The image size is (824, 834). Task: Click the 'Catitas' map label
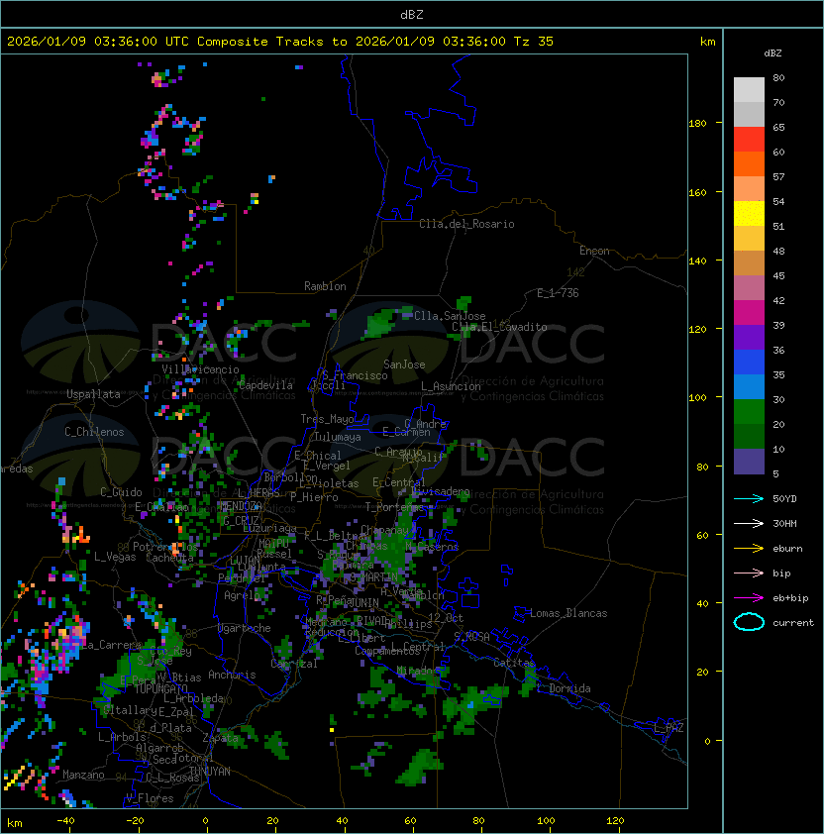coord(514,663)
